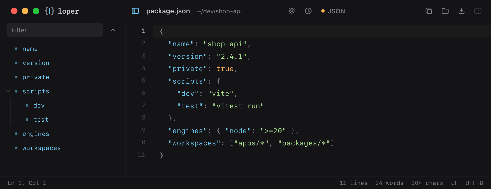
Task: Click the 11 lines status entry
Action: pos(353,183)
